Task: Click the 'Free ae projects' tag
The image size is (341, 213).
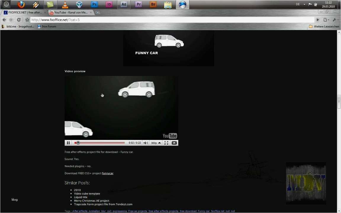Action: pyautogui.click(x=138, y=211)
